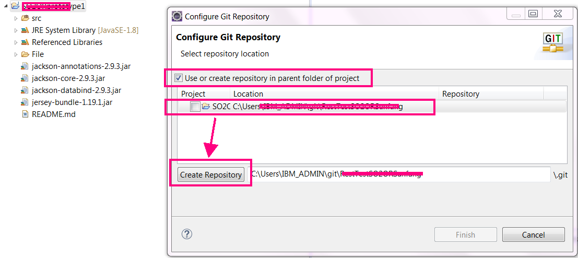Click the jackson-core-2.9.3.jar file icon
This screenshot has width=578, height=258.
pos(25,78)
